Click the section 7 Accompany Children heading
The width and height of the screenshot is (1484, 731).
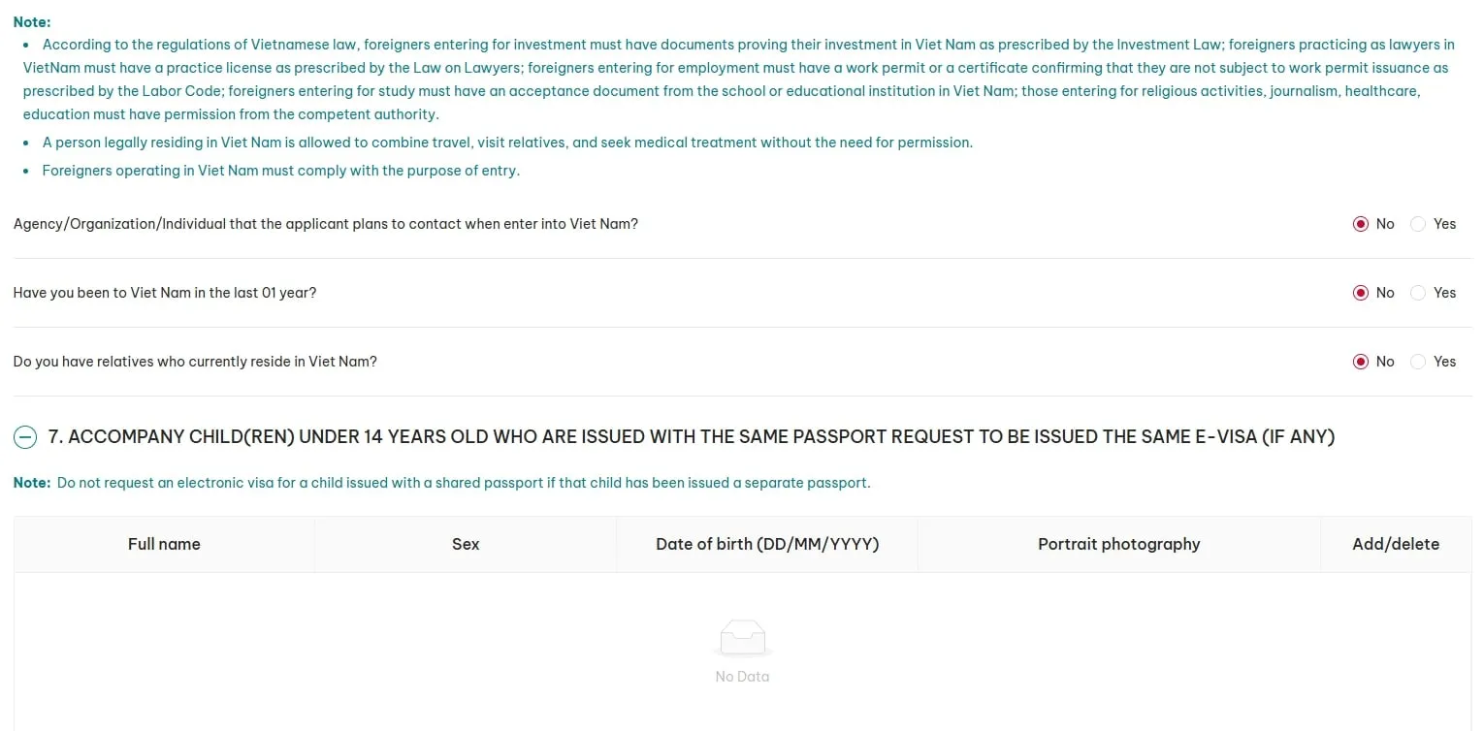[692, 437]
